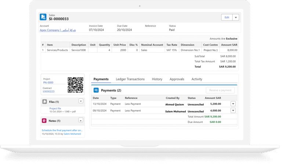Viewport: 282px width, 164px height.
Task: Open dropdown arrow next to Edit button
Action: [x=236, y=17]
